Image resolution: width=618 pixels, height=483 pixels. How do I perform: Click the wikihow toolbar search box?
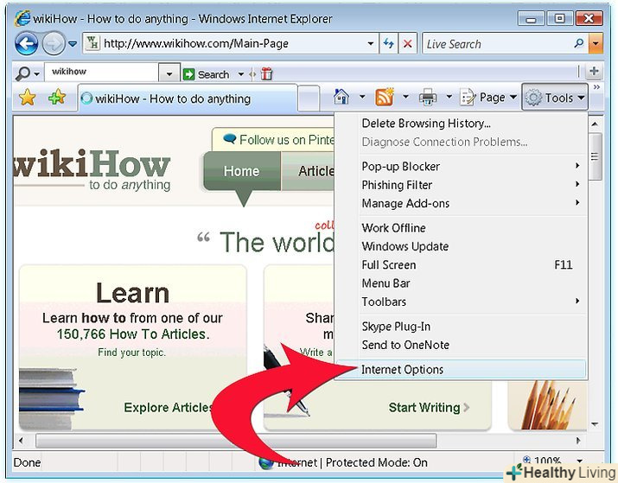(101, 72)
